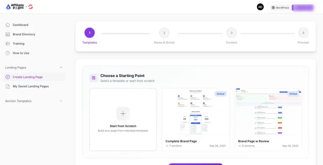The image size is (323, 165).
Task: Click the Choose a Starting Point template icon
Action: [x=93, y=78]
